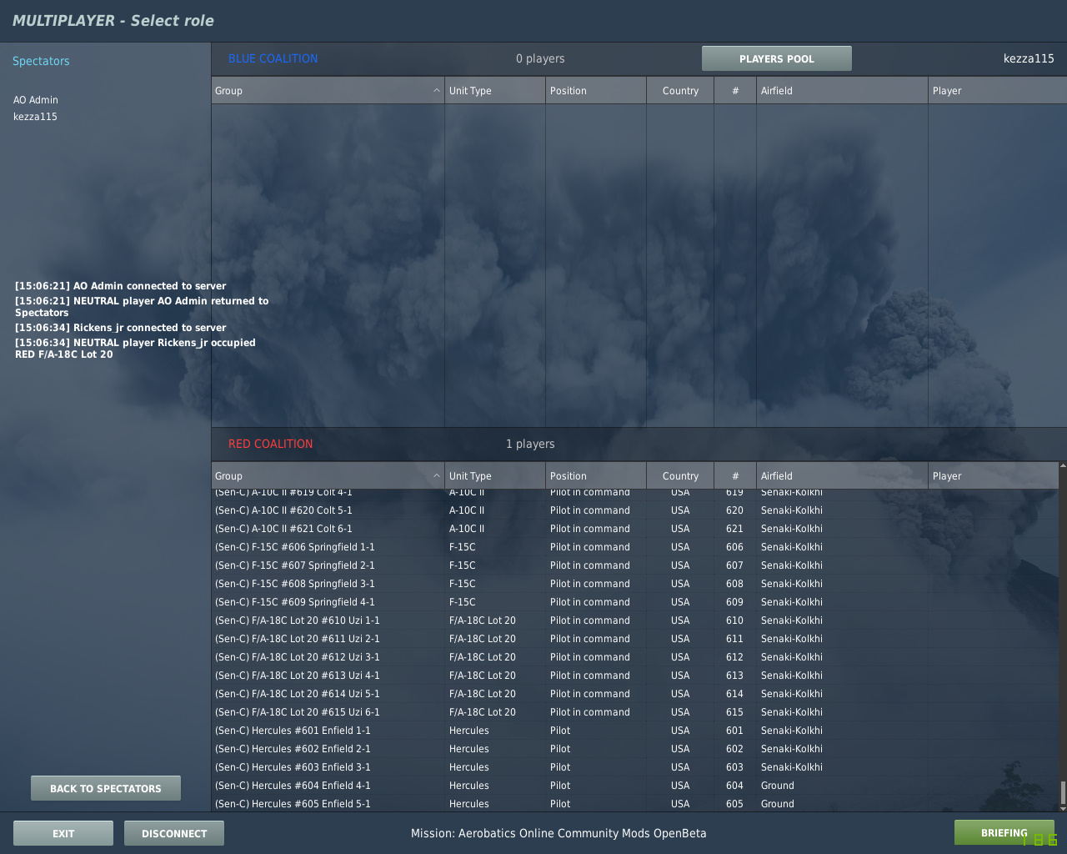Click the sort arrow in blue Group header
The height and width of the screenshot is (854, 1067).
pyautogui.click(x=436, y=90)
